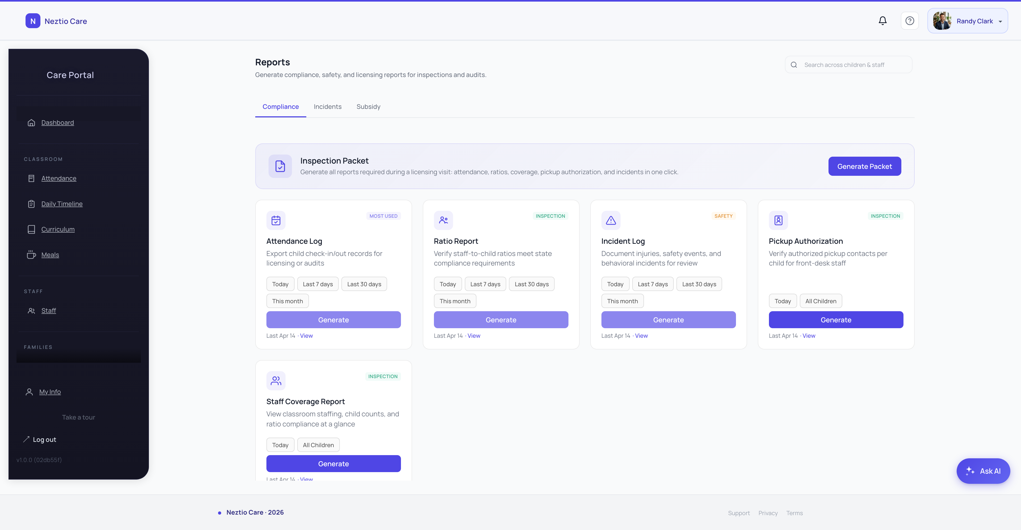
Task: Click the Dashboard home icon in sidebar
Action: point(31,123)
